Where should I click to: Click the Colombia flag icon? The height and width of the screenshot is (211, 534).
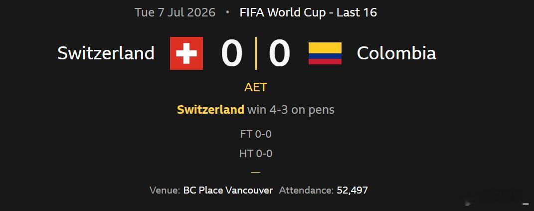(325, 53)
